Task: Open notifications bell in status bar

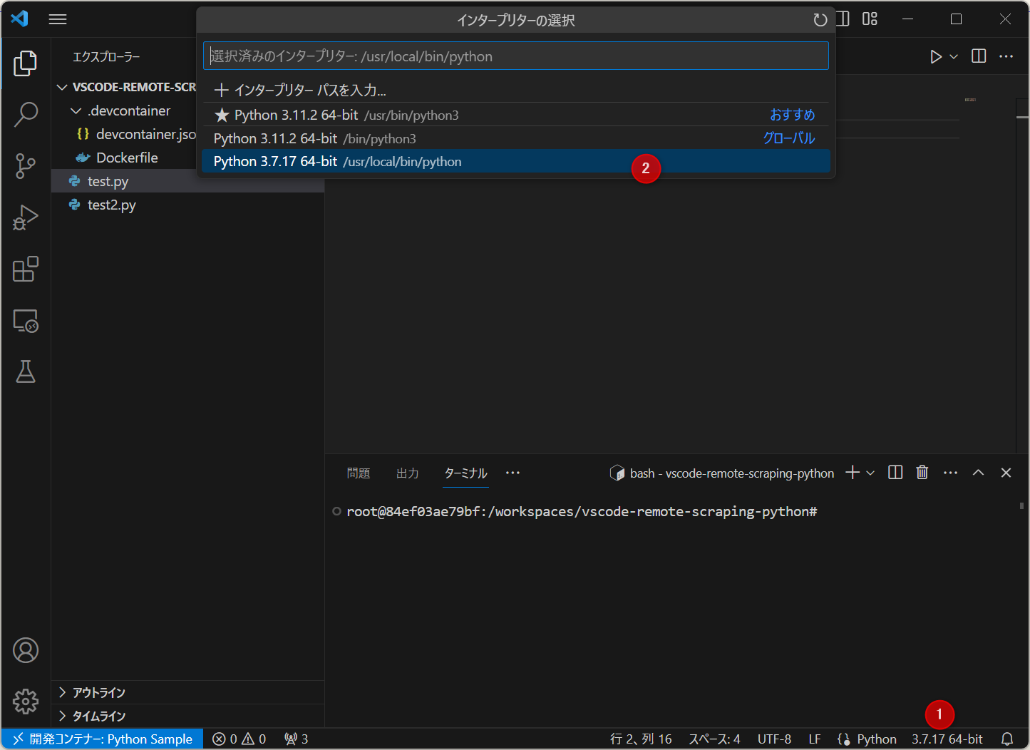Action: [1007, 739]
